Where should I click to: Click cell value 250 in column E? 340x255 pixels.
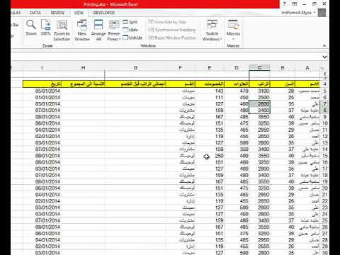pos(210,156)
